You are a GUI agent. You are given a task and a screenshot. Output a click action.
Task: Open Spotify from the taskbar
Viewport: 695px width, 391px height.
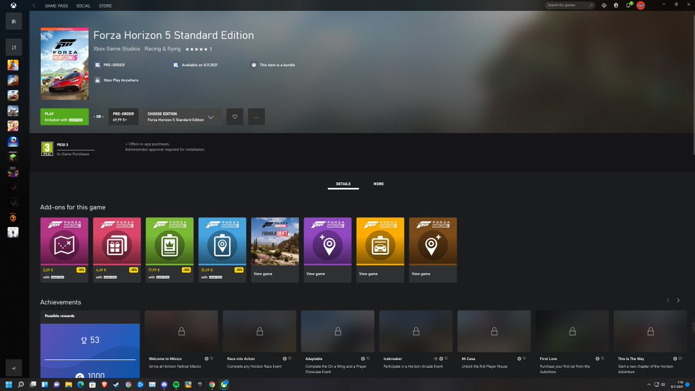tap(176, 385)
